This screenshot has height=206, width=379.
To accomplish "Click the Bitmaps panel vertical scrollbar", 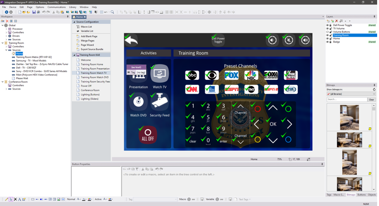I will coord(374,147).
